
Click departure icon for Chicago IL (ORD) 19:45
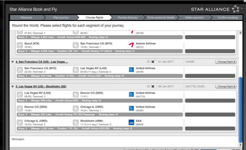pyautogui.click(x=20, y=123)
